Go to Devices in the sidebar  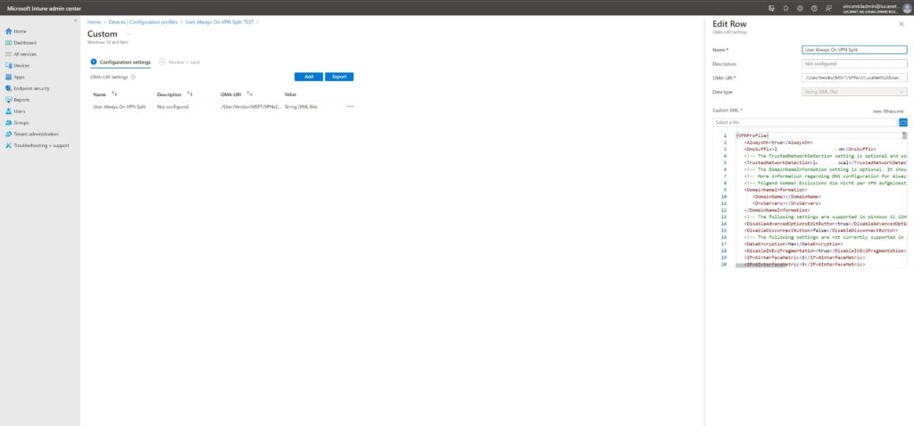pyautogui.click(x=21, y=66)
